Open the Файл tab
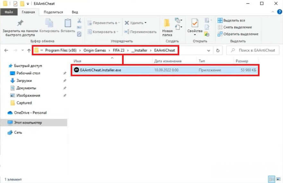This screenshot has width=283, height=183. click(9, 12)
